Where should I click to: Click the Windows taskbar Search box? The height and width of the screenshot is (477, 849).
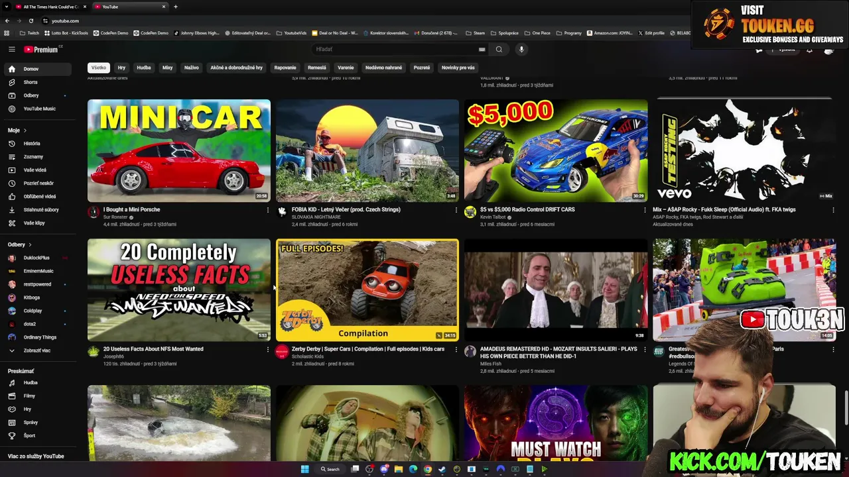pyautogui.click(x=330, y=469)
